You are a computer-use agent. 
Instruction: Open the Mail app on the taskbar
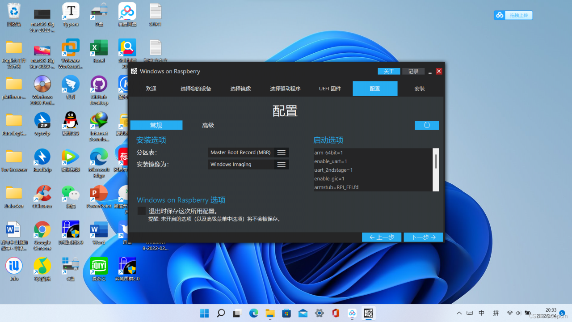click(x=303, y=313)
